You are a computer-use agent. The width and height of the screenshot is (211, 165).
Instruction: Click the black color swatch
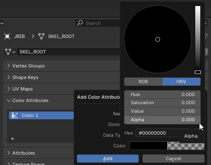tap(148, 146)
